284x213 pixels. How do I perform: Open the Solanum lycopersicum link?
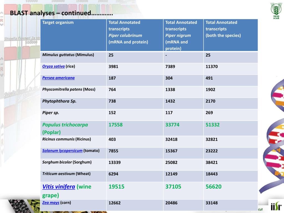[x=62, y=151]
